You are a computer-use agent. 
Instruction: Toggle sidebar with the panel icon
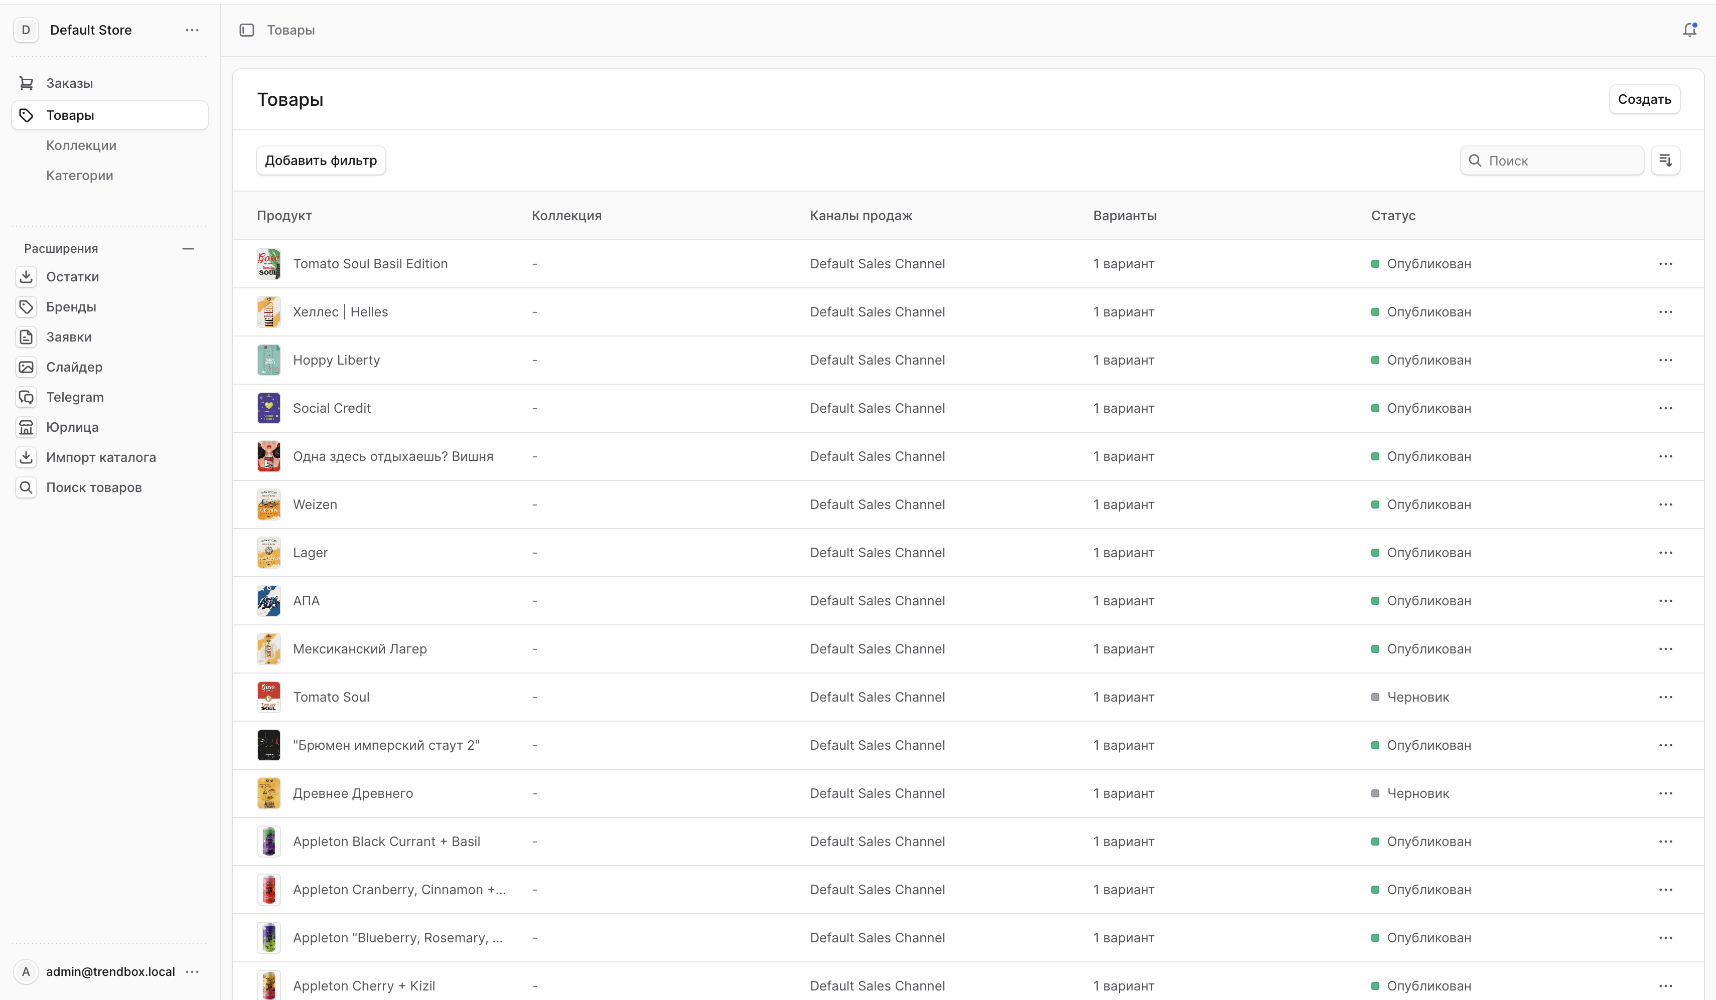pos(246,30)
